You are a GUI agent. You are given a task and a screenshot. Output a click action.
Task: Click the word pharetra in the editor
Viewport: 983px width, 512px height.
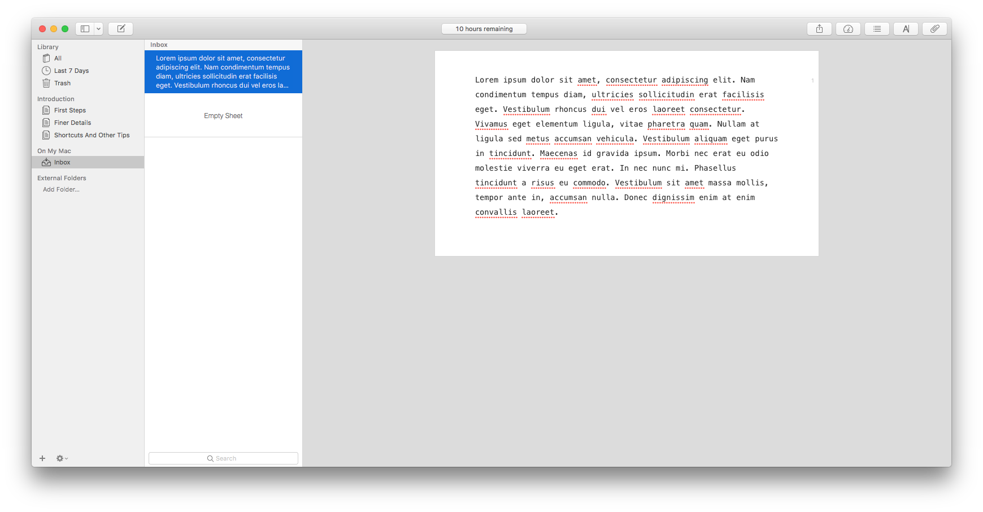tap(666, 124)
